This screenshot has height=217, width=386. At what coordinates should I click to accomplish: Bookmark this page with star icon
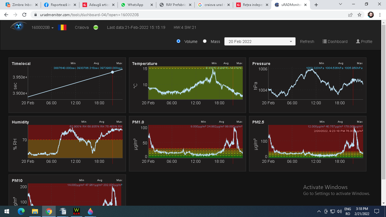359,15
